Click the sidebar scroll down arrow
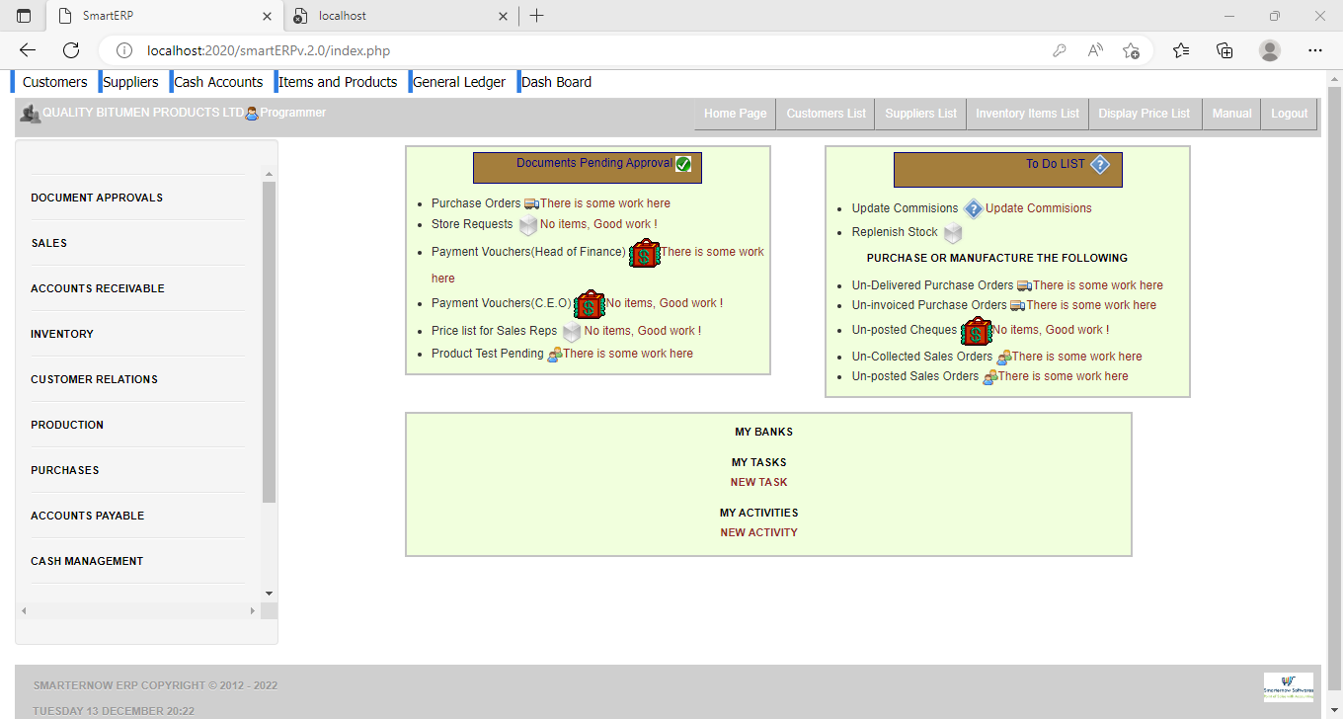1343x719 pixels. click(269, 594)
